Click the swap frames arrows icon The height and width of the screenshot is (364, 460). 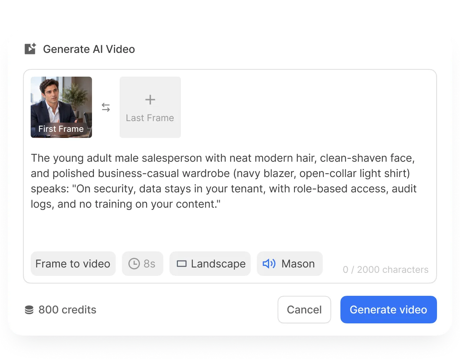click(x=106, y=108)
